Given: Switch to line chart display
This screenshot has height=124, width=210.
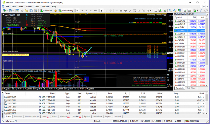Looking at the screenshot, I should tap(165, 11).
